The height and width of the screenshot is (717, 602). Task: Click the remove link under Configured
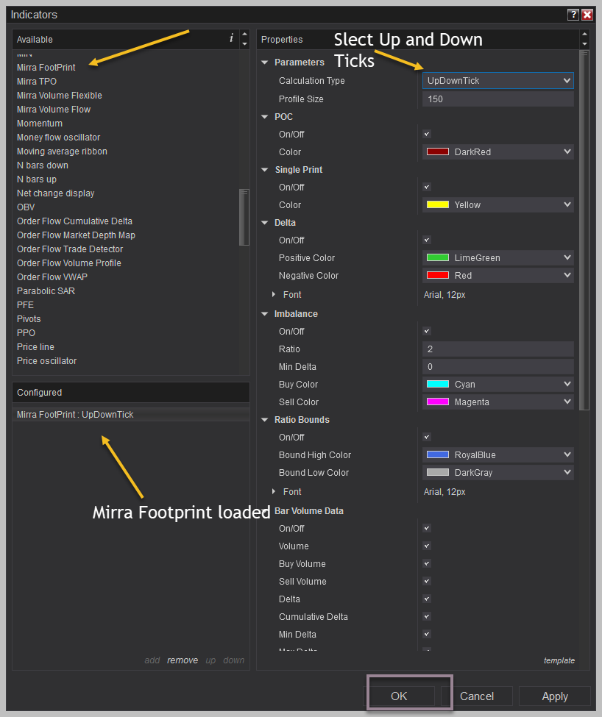click(183, 660)
